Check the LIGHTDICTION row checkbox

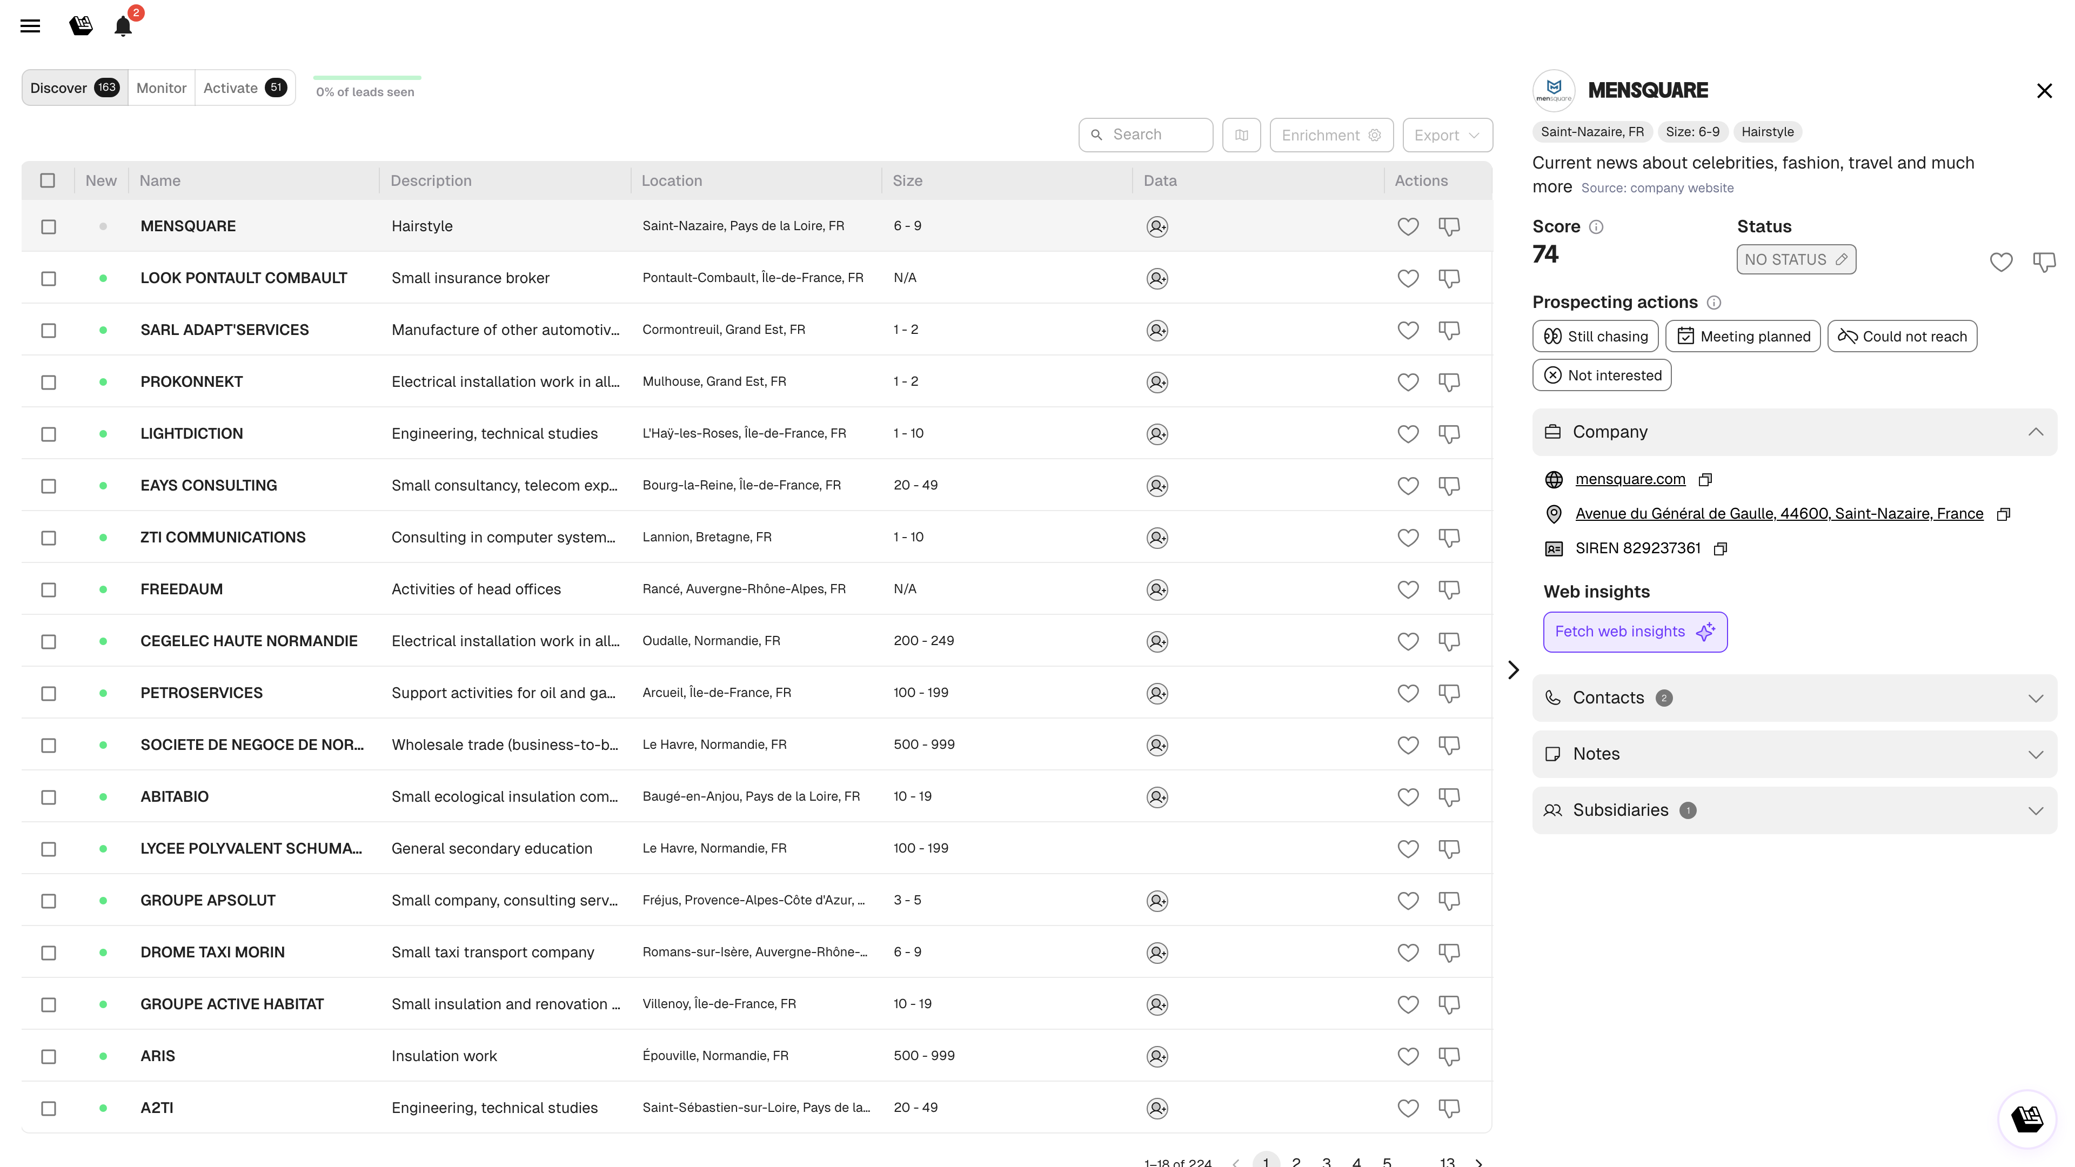[48, 434]
